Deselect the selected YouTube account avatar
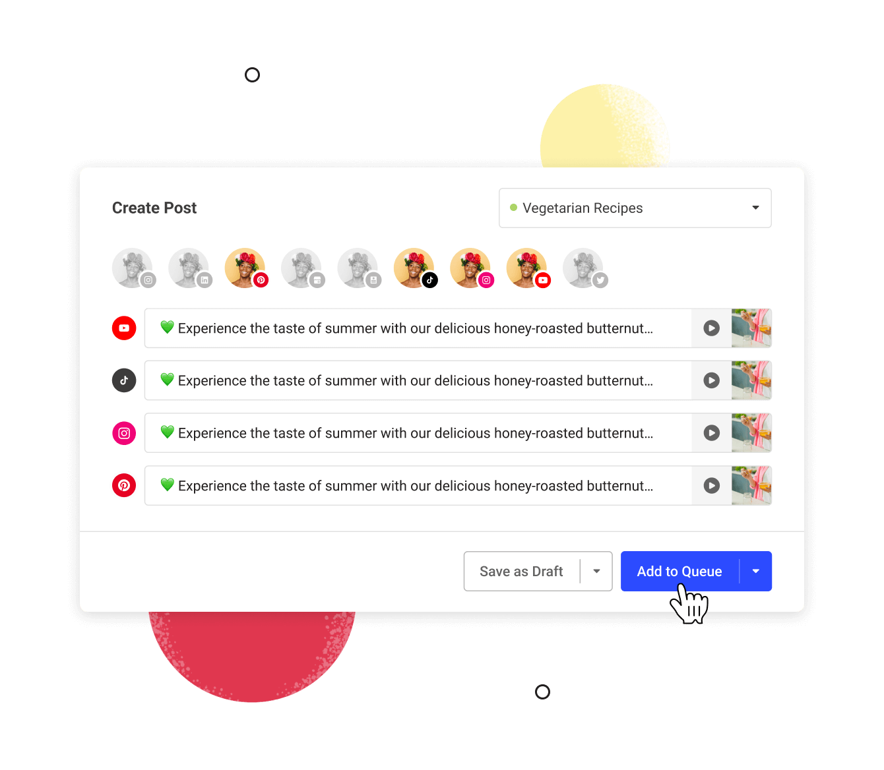 coord(527,268)
